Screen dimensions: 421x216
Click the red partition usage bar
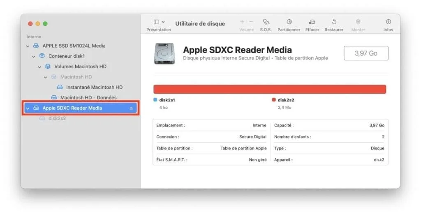(270, 90)
